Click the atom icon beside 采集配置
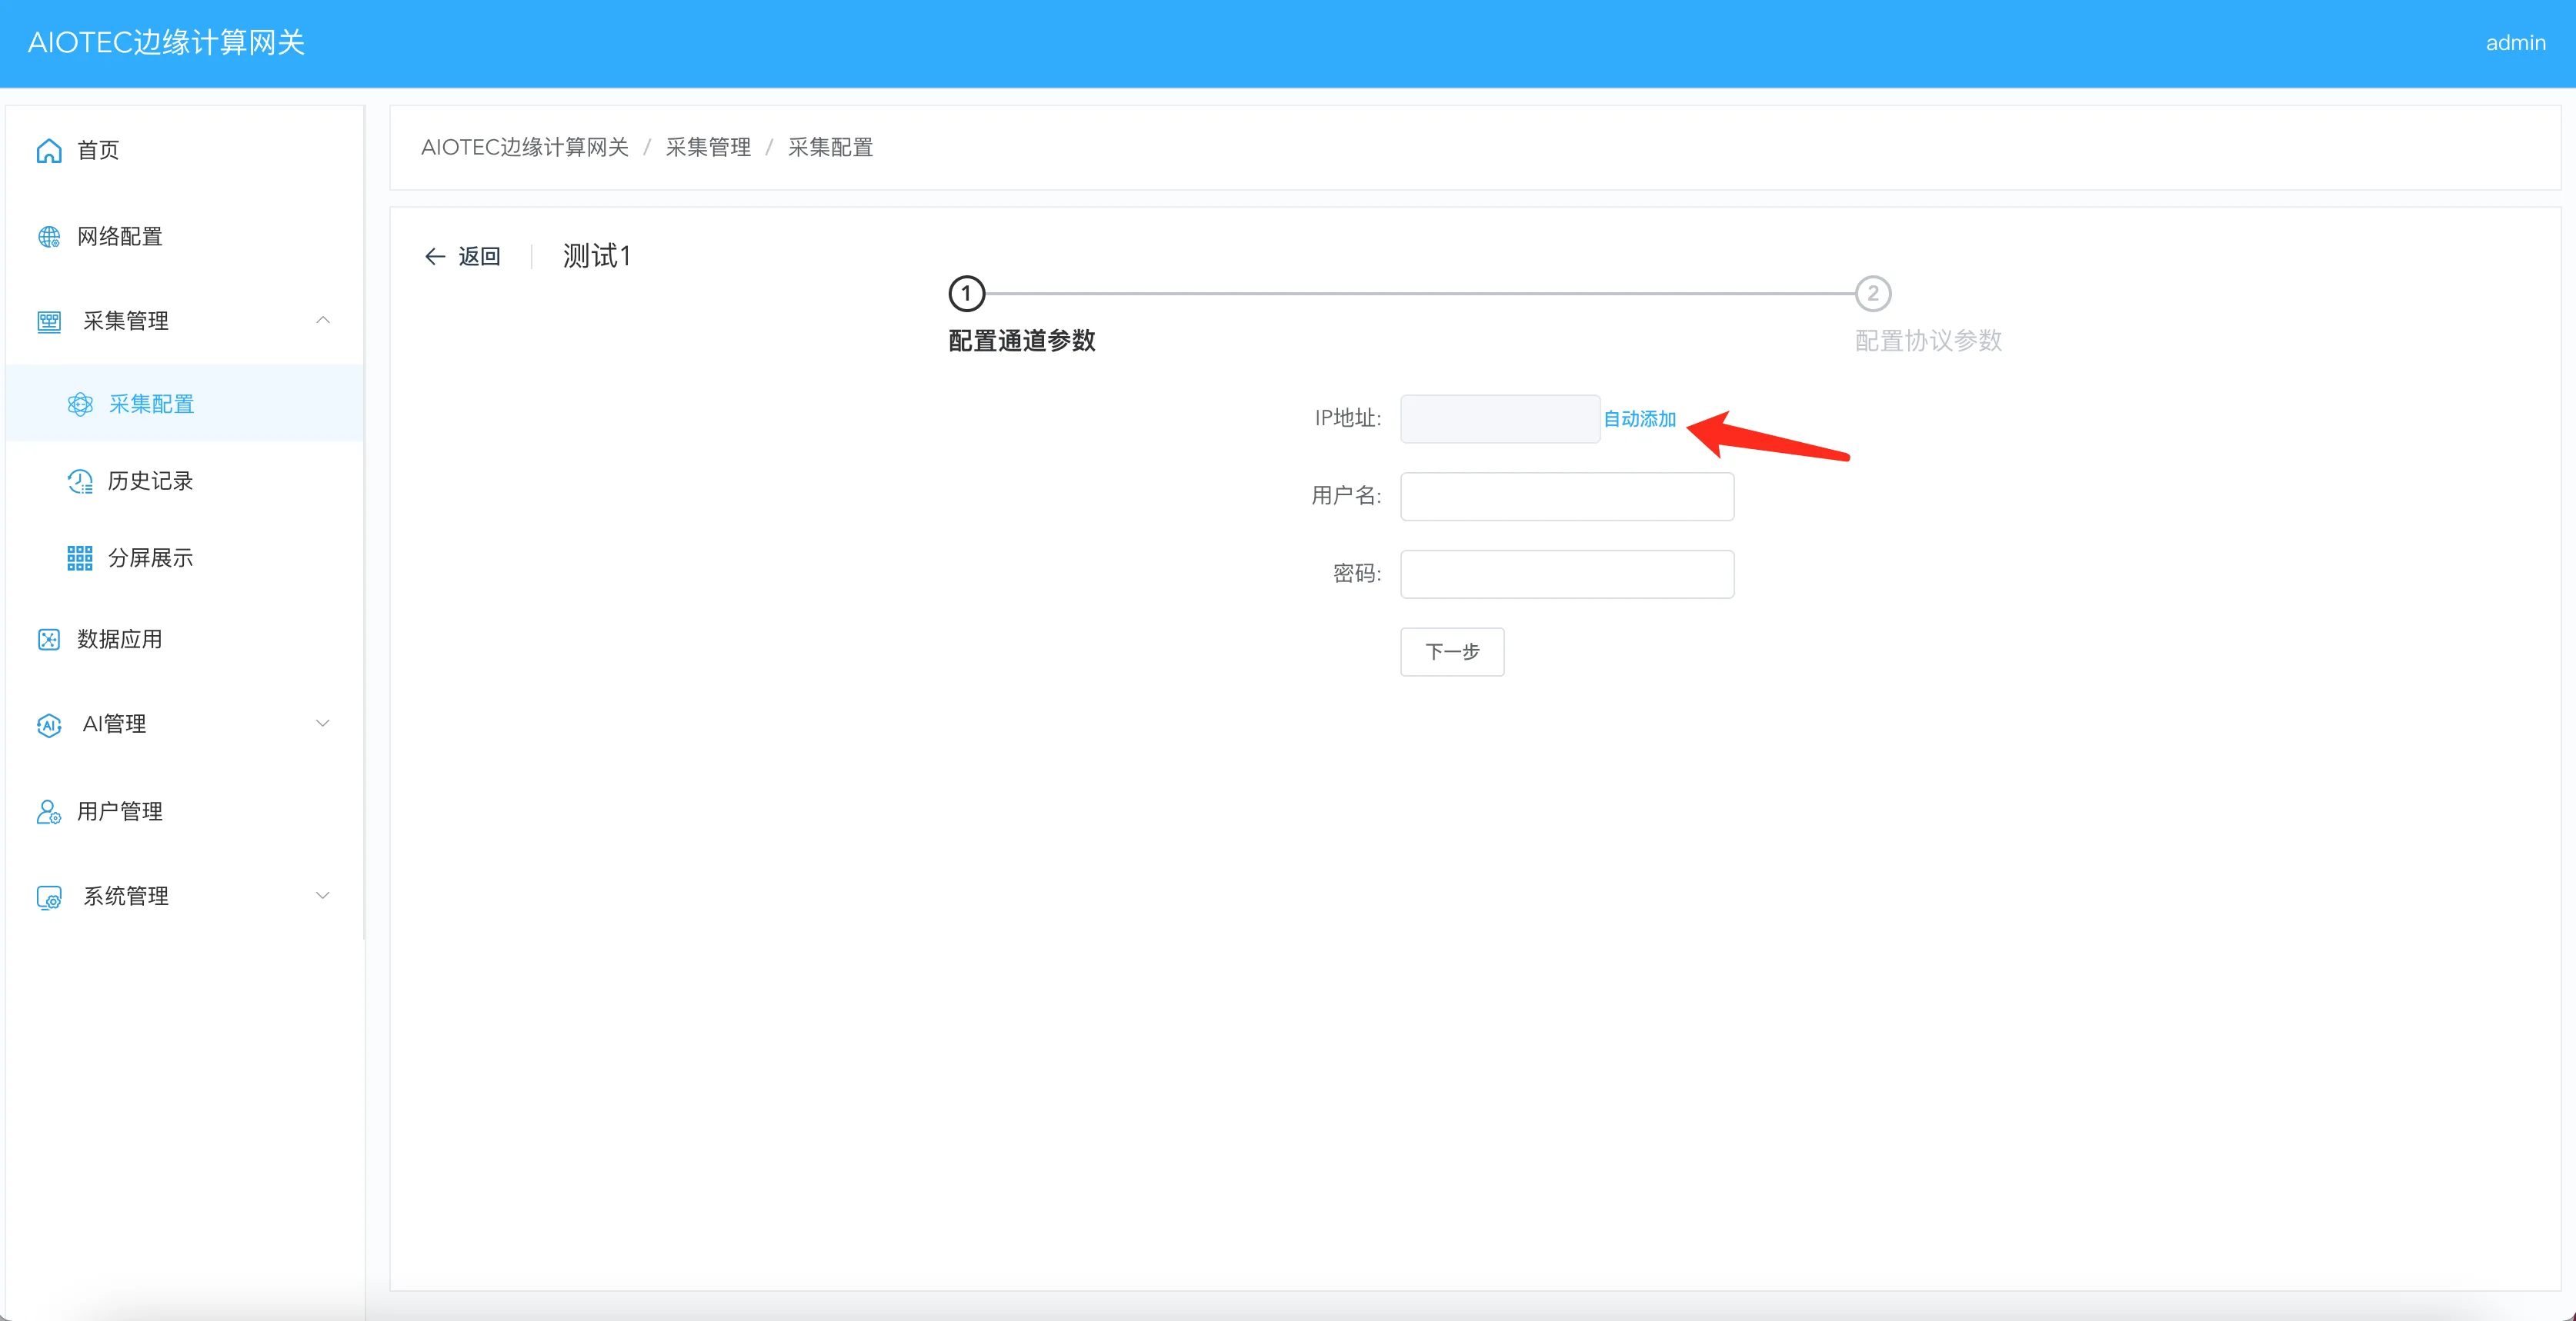This screenshot has height=1321, width=2576. click(x=80, y=404)
